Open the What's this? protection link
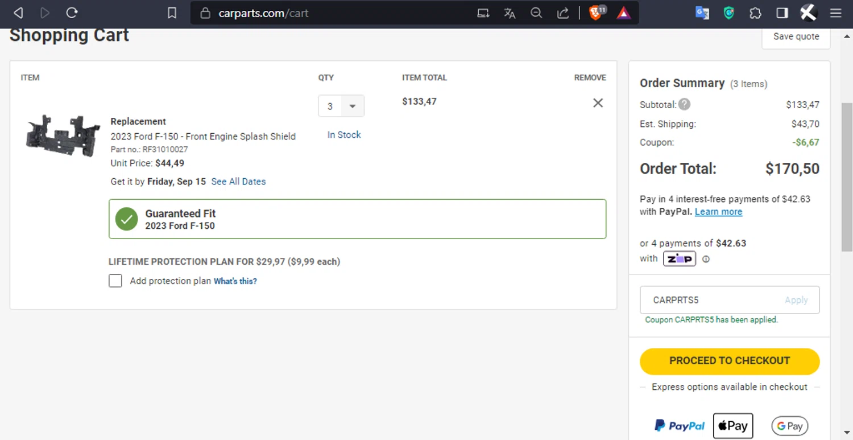853x440 pixels. click(235, 281)
